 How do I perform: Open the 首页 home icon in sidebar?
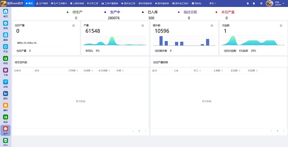pyautogui.click(x=5, y=12)
